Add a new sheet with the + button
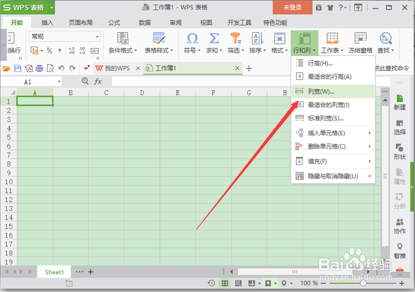 pos(90,272)
